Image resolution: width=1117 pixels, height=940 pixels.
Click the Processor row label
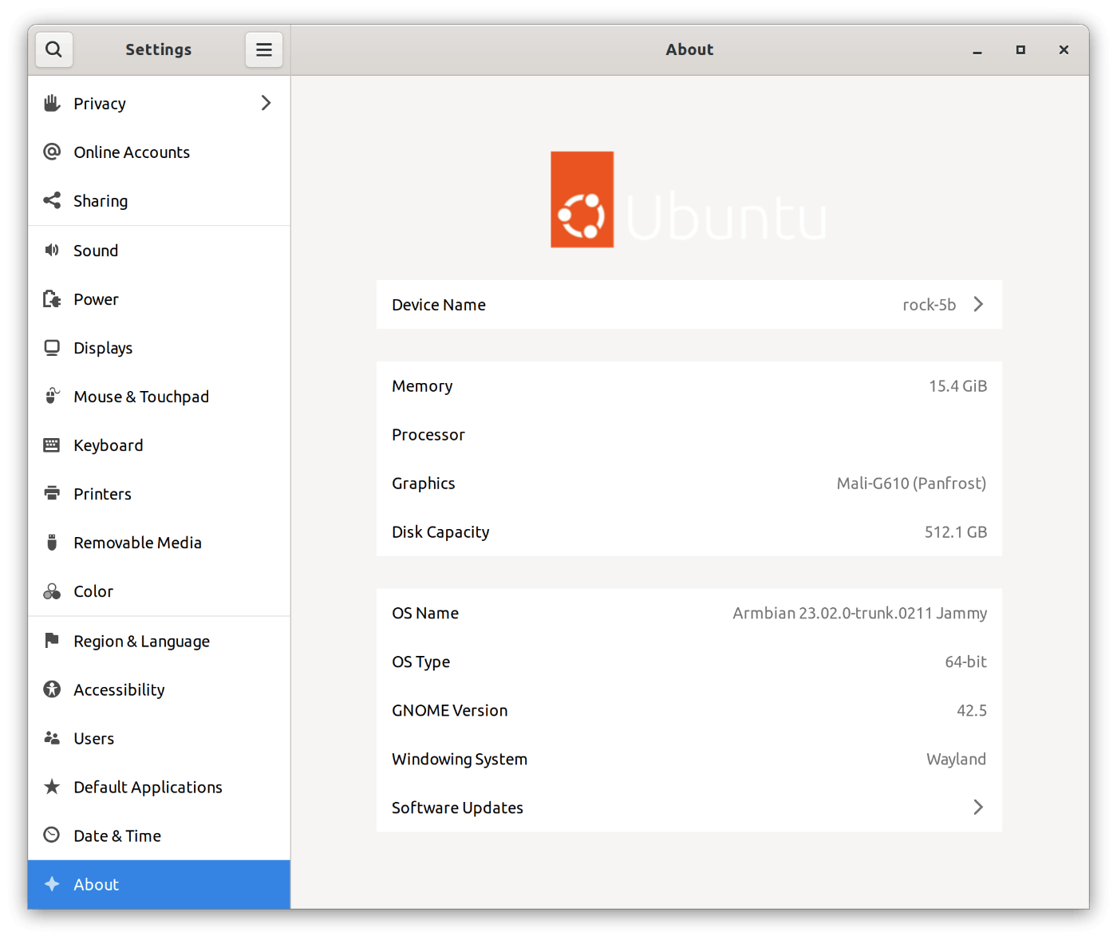(428, 435)
